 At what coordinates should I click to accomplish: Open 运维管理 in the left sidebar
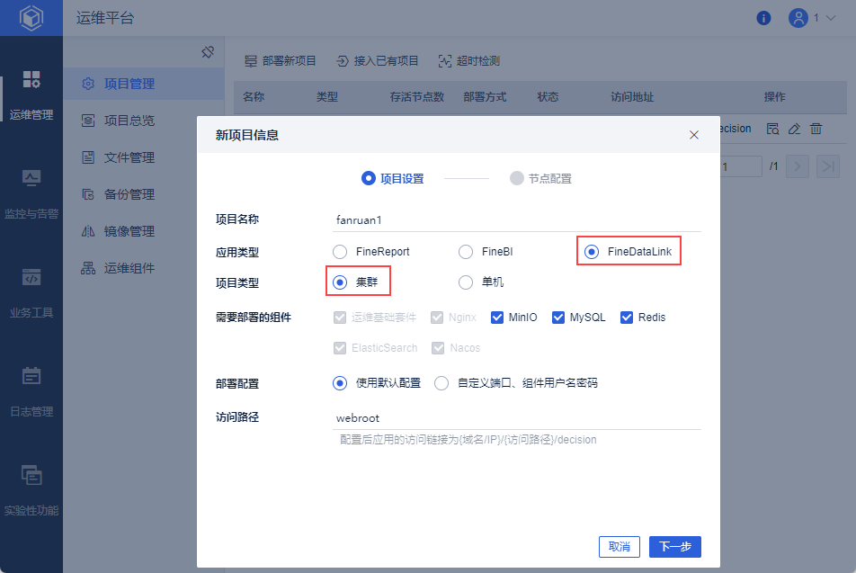point(31,95)
